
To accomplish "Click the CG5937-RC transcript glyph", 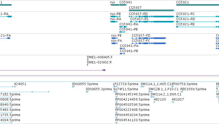I will click(152, 22).
